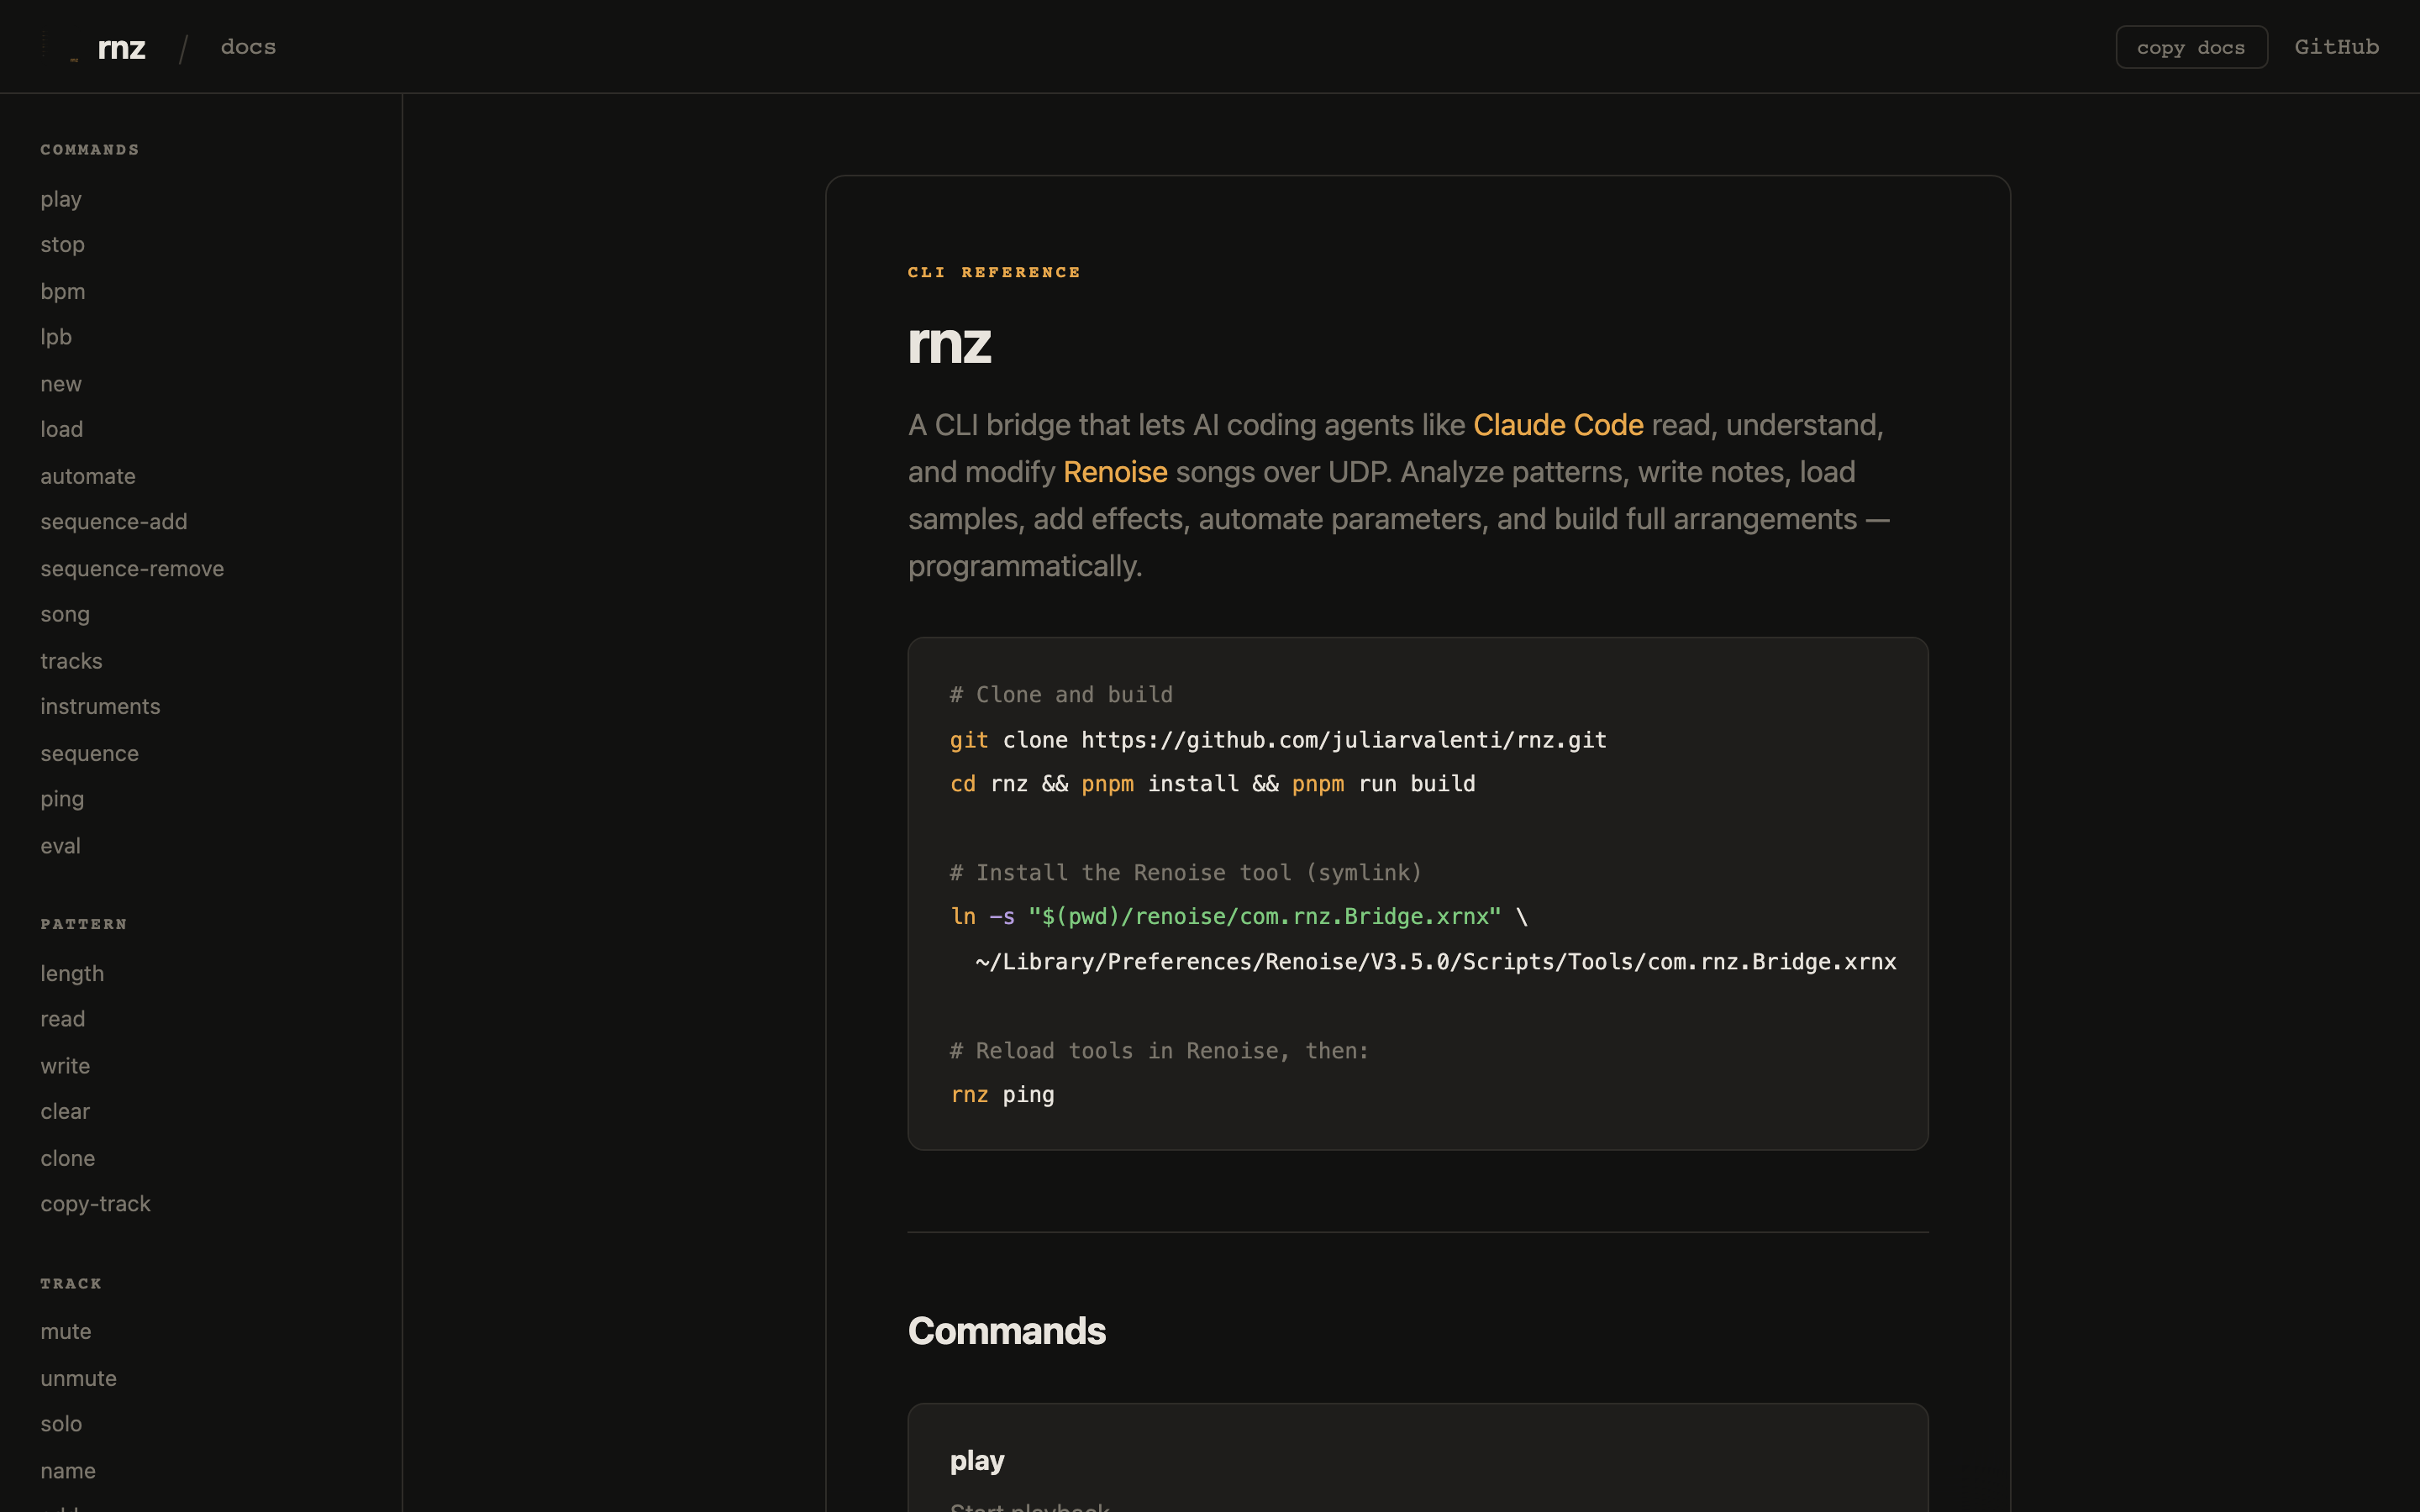The image size is (2420, 1512).
Task: Click the pnpm install and build line
Action: click(1213, 784)
